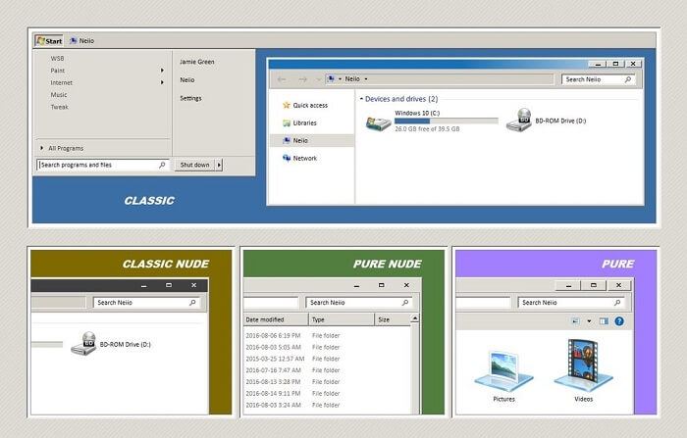The height and width of the screenshot is (438, 687).
Task: Expand the Paint submenu arrow
Action: point(162,71)
